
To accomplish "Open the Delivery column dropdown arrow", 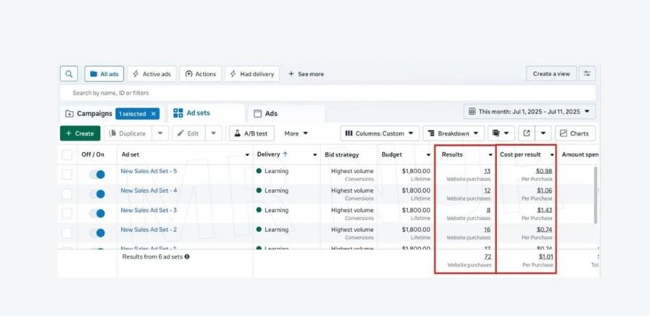I will tap(315, 155).
